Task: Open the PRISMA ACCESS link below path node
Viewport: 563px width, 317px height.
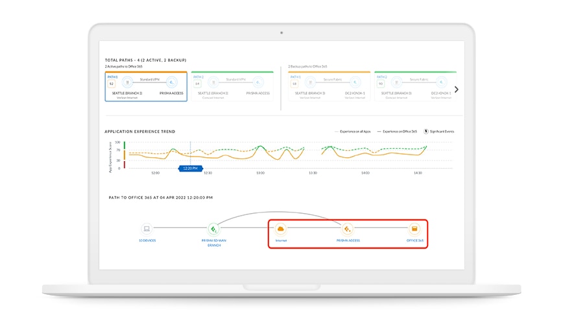Action: (x=348, y=240)
